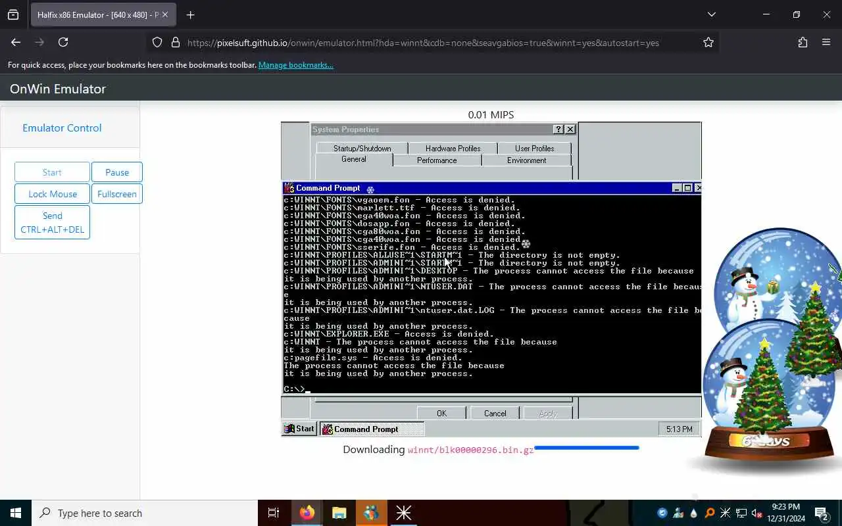Image resolution: width=842 pixels, height=526 pixels.
Task: Click the white snowflake taskbar app icon
Action: [x=403, y=513]
